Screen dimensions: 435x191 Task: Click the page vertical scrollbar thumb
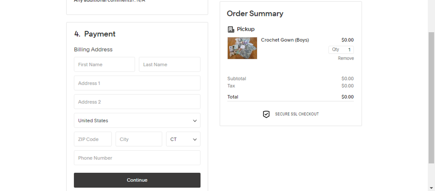pyautogui.click(x=431, y=98)
